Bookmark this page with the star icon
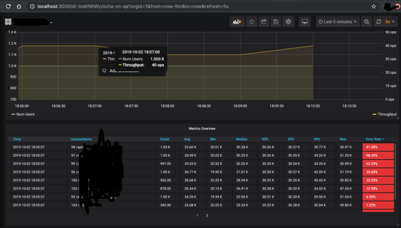 (374, 6)
